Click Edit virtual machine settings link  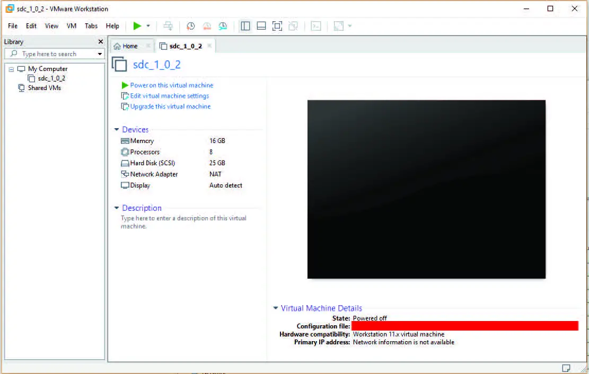(x=169, y=96)
